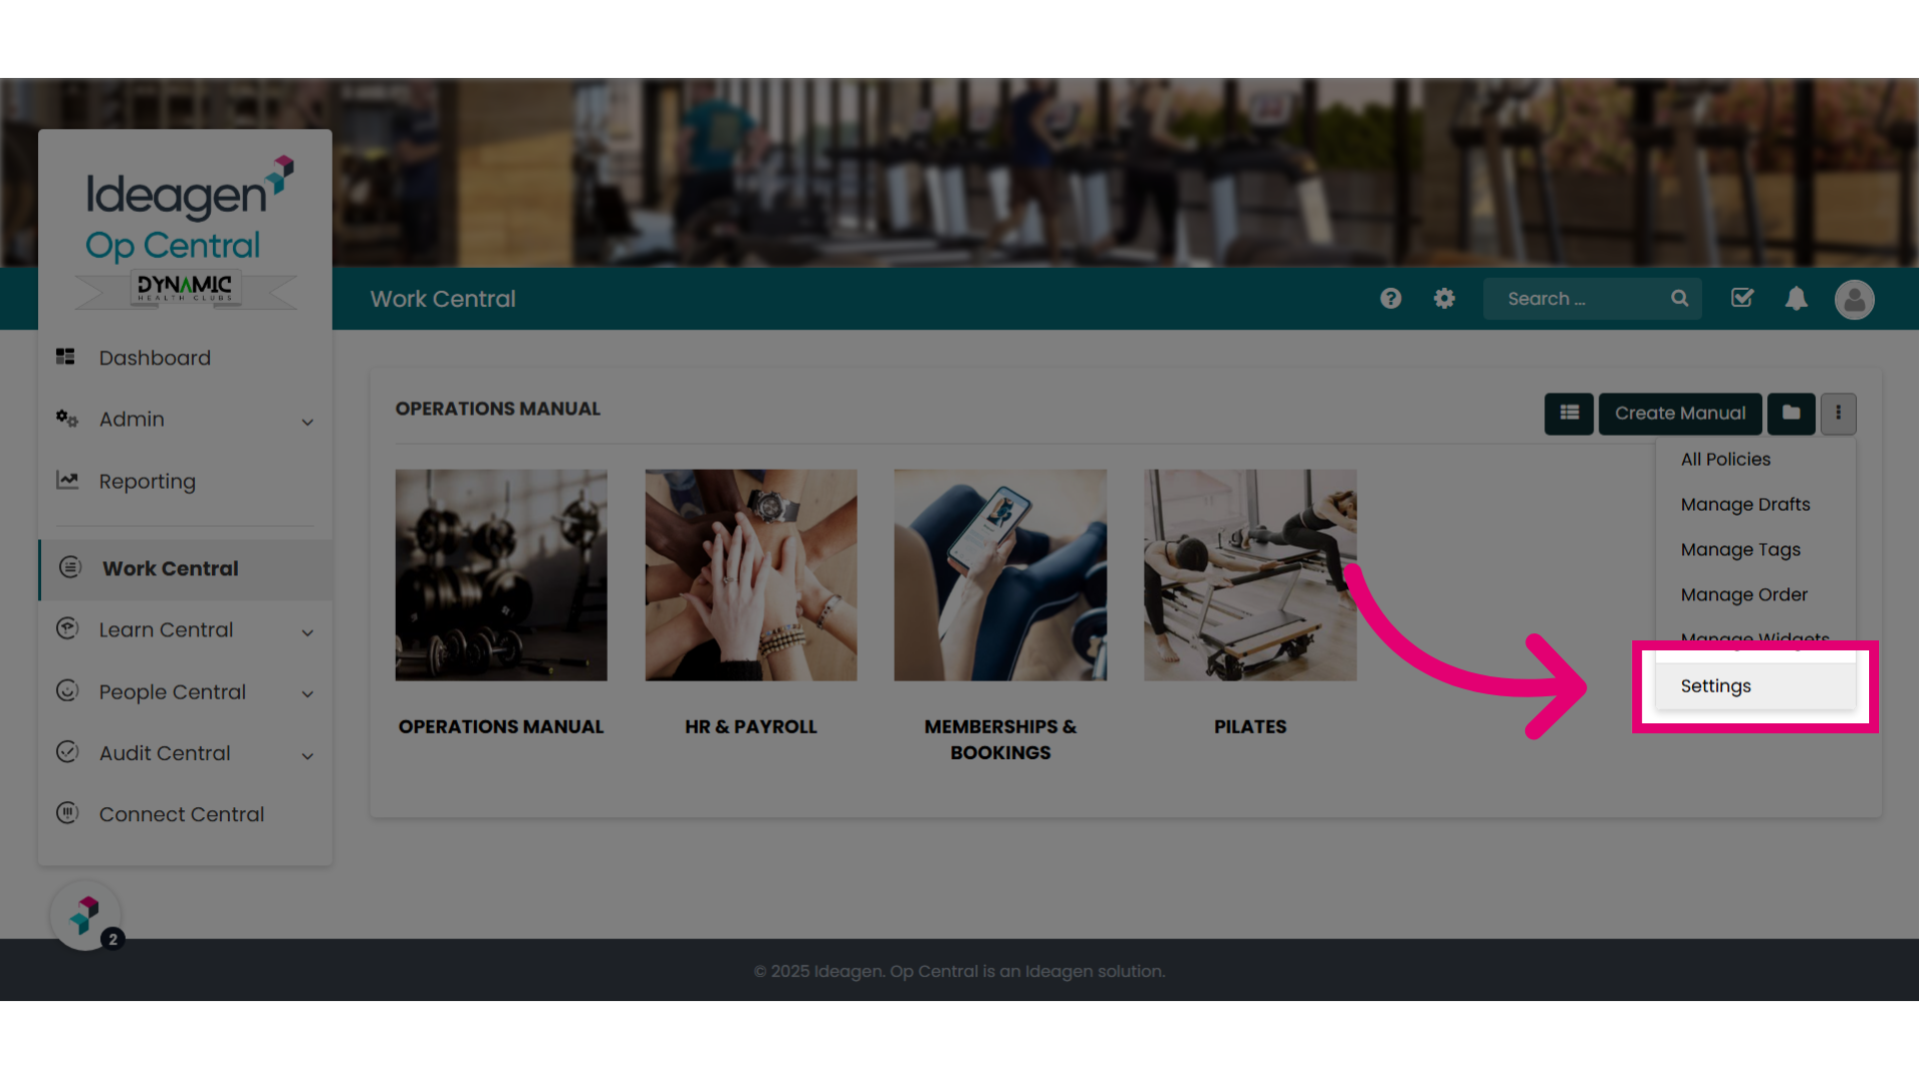Open the help question mark icon

pyautogui.click(x=1390, y=299)
